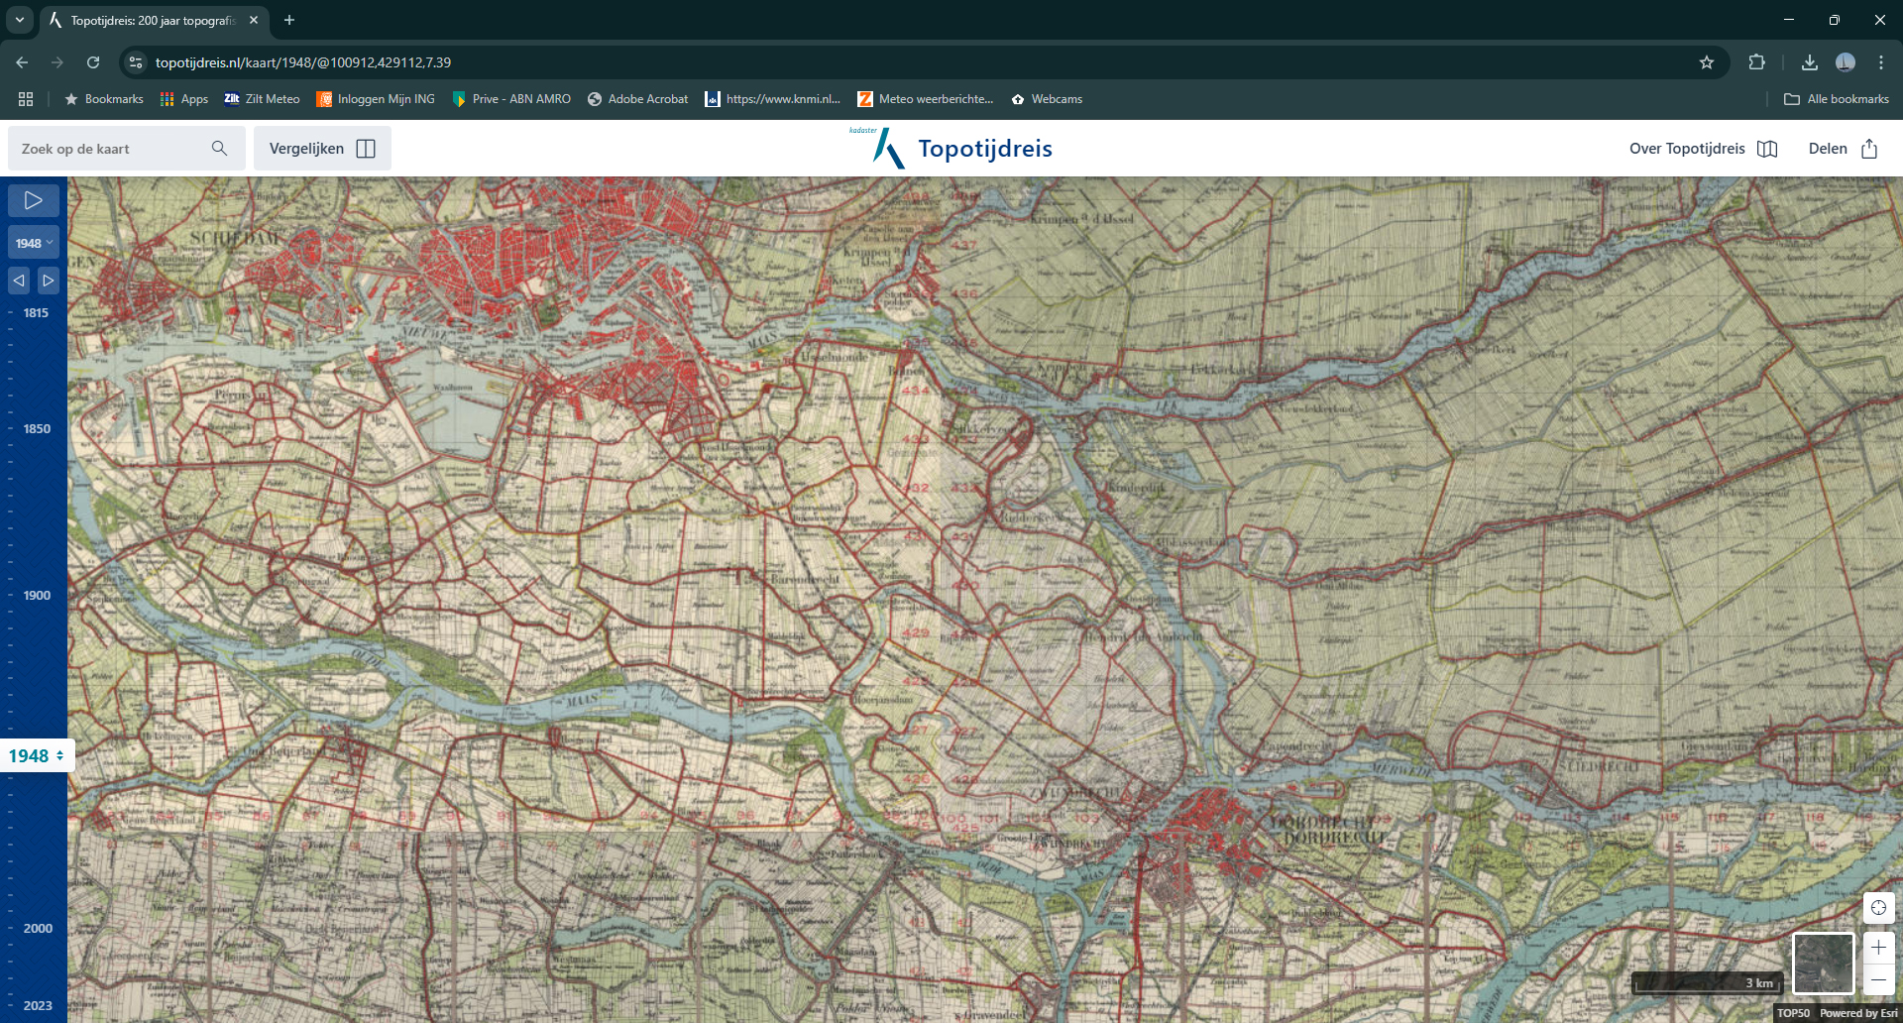Jump to 1850 on the timeline
Screen dimensions: 1903x1023
37,429
